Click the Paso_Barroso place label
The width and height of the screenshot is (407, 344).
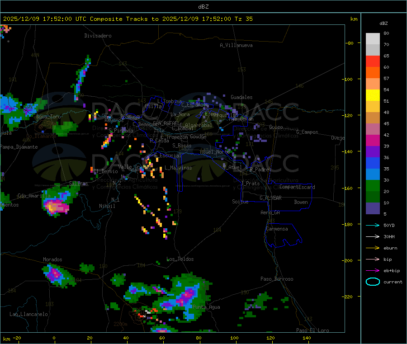point(277,279)
